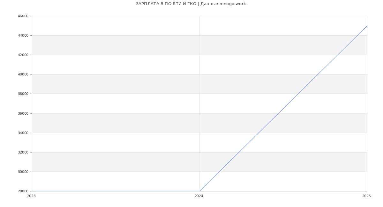The height and width of the screenshot is (207, 383).
Task: Click the chart title about mnogo.work data
Action: click(191, 4)
